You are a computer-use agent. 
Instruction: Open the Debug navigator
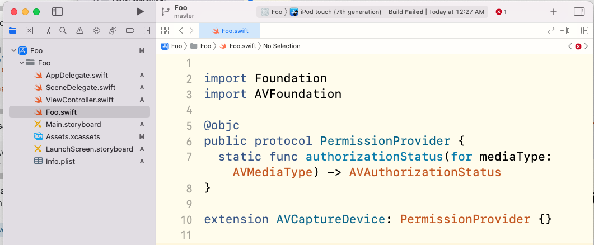[x=113, y=31]
